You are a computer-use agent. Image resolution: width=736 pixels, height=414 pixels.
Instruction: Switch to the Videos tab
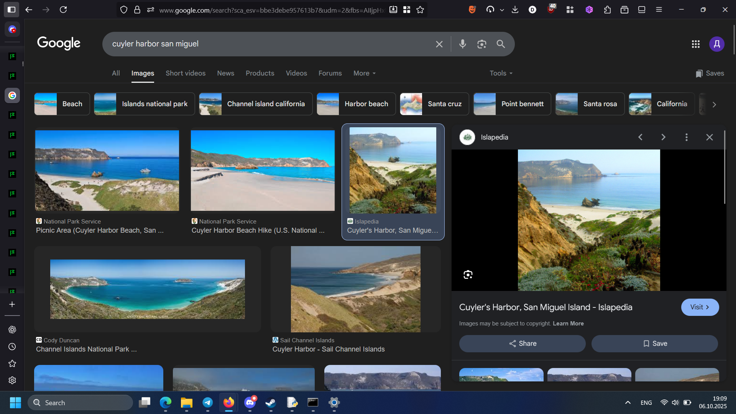tap(296, 73)
